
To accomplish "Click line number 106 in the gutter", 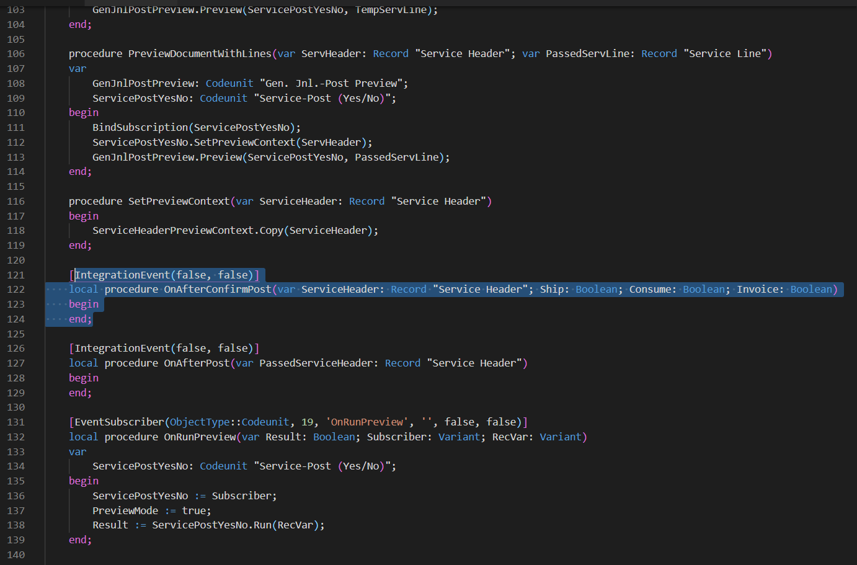I will point(16,53).
